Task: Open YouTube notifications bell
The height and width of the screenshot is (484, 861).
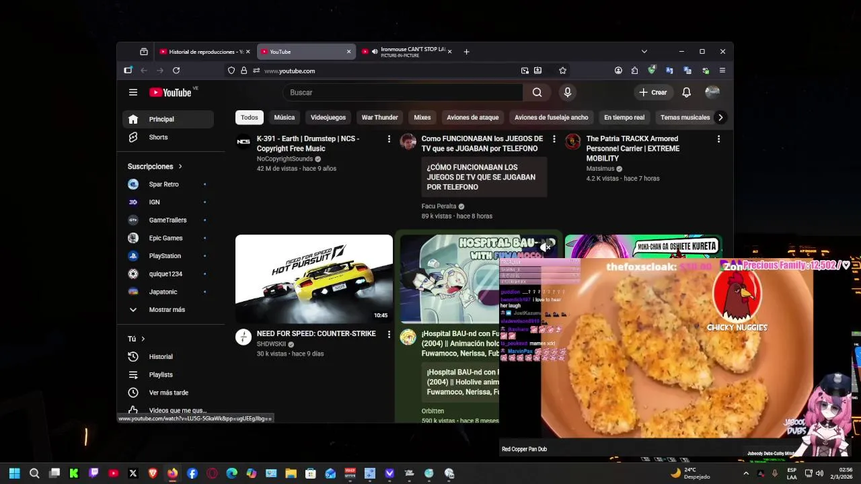Action: click(686, 92)
